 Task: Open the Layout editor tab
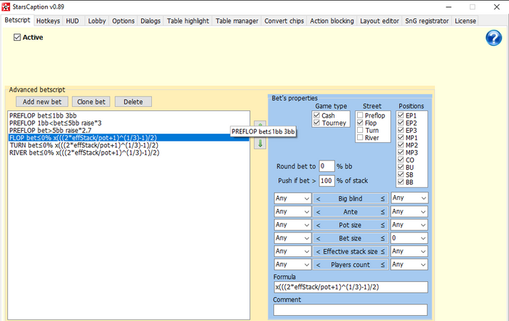pos(380,21)
